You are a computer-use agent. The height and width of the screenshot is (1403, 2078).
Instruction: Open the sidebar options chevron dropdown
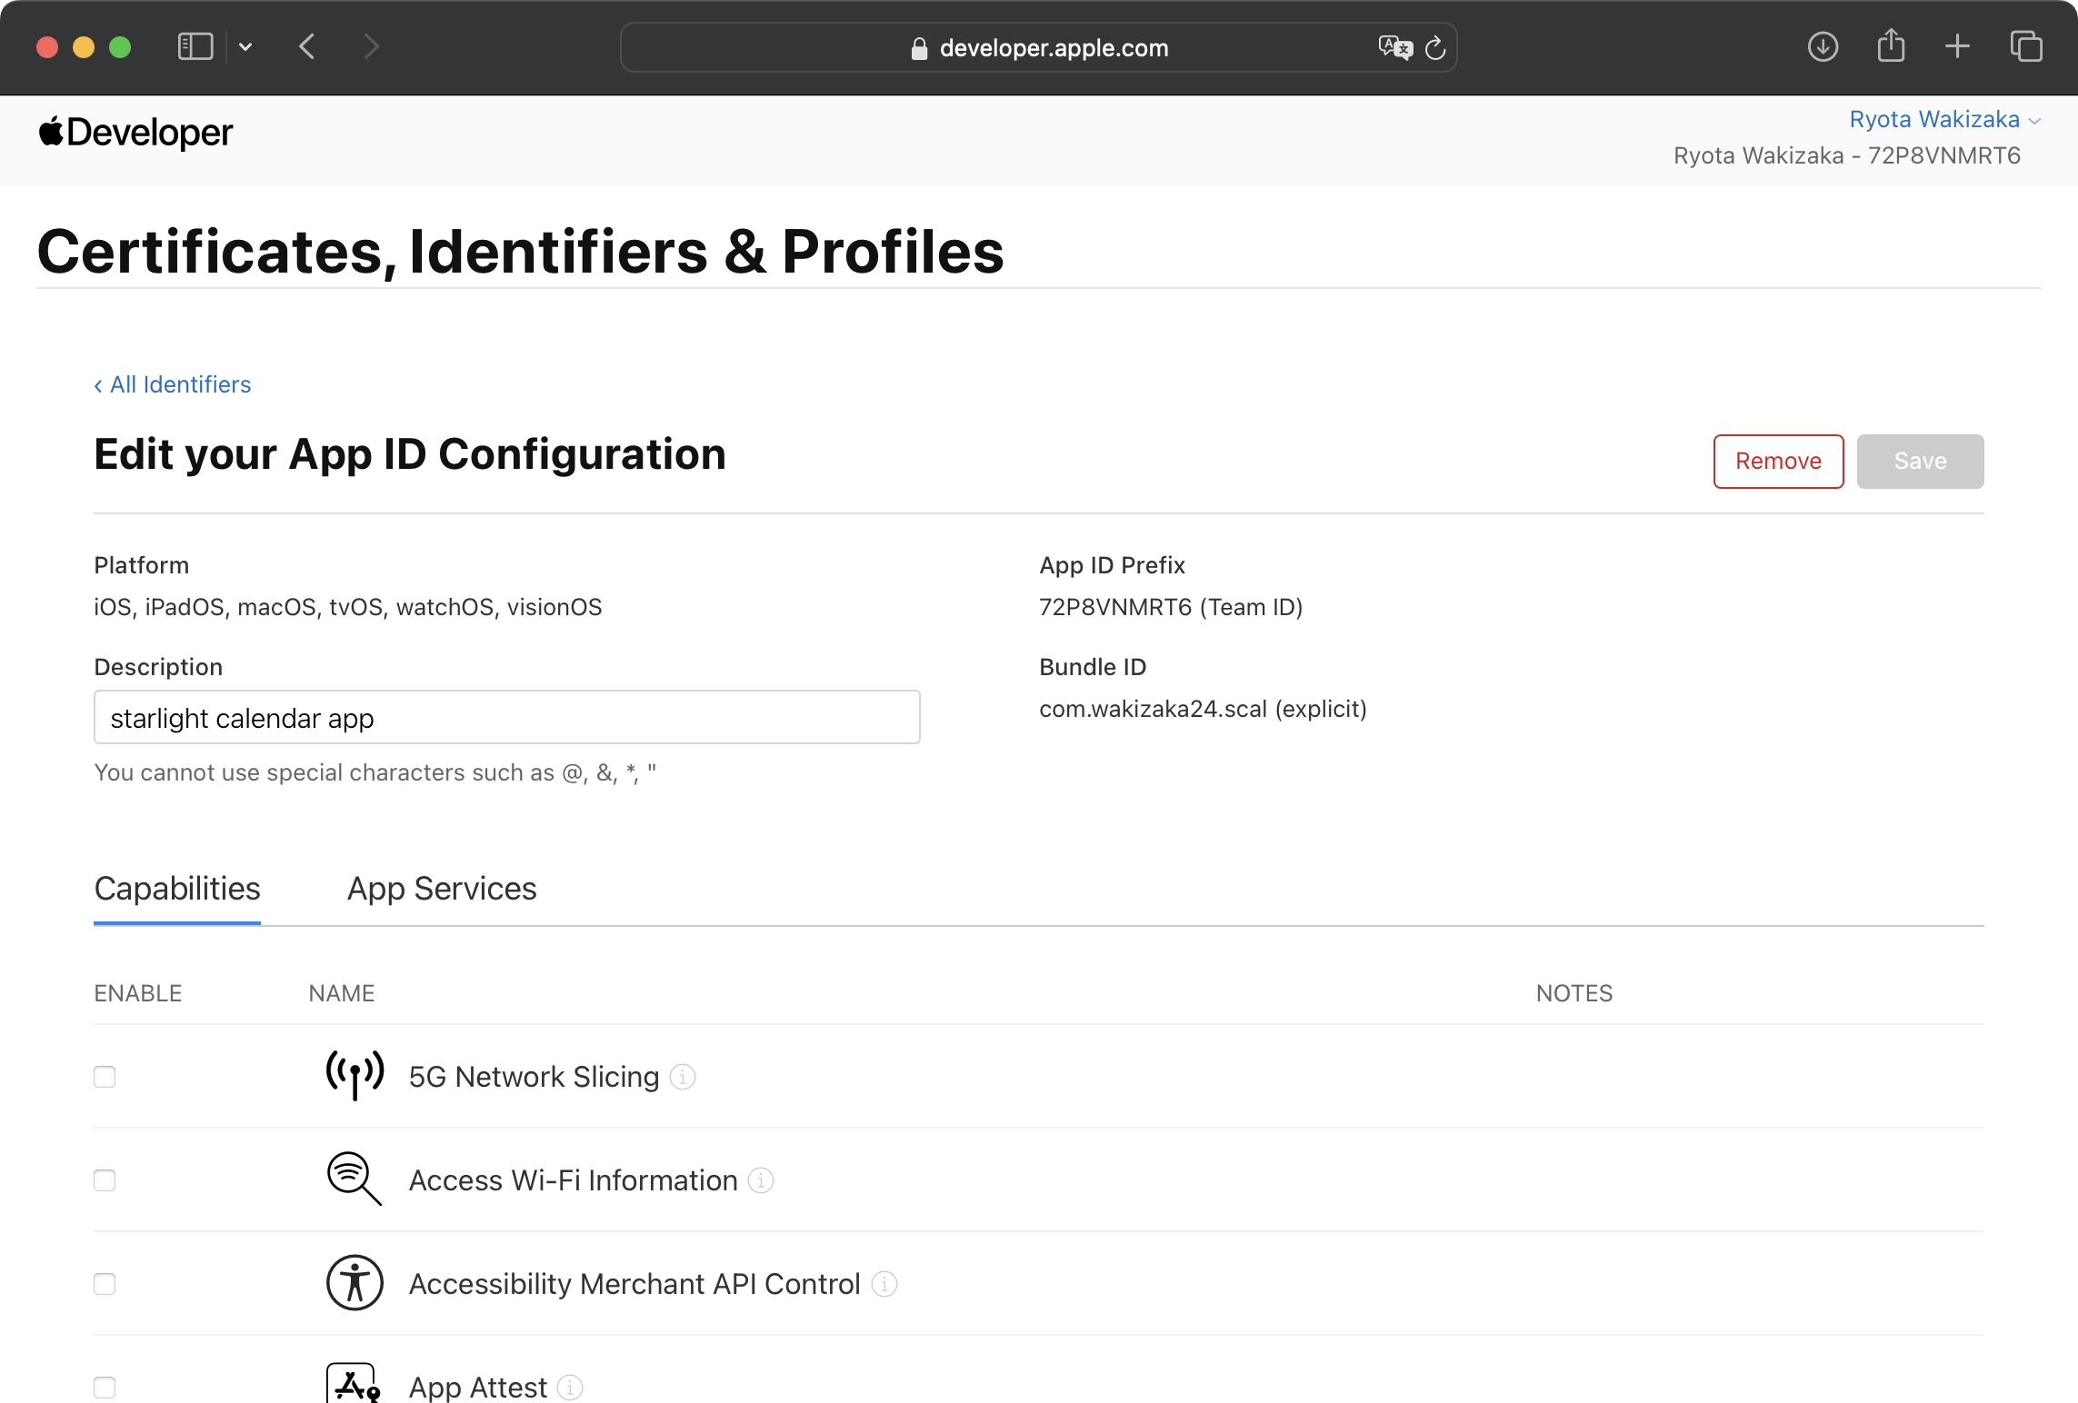(245, 47)
